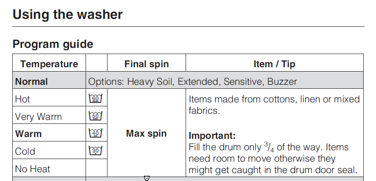Click the small cursor marker at the bottom of the page

click(x=147, y=178)
